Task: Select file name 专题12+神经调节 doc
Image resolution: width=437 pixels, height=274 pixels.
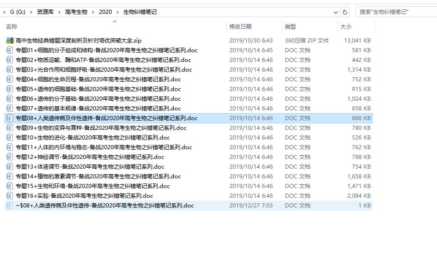Action: click(90, 157)
